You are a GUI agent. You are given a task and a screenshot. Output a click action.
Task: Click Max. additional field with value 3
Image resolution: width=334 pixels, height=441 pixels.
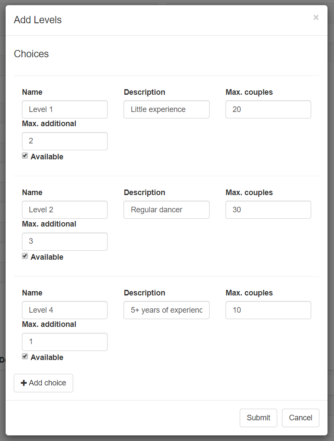coord(65,242)
